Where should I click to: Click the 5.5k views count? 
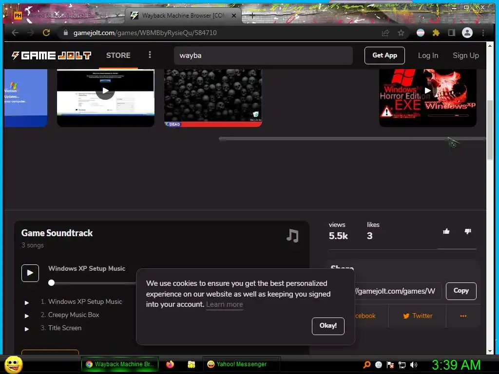click(x=338, y=236)
